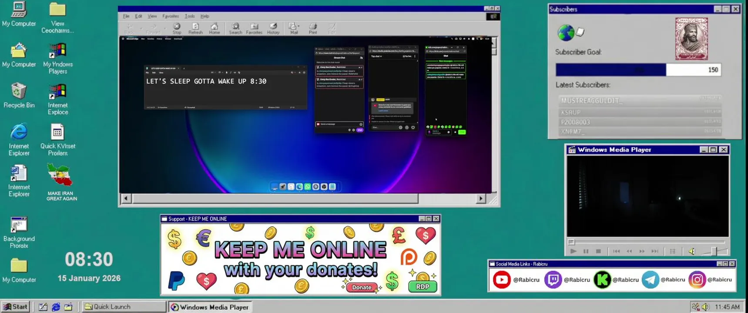Click Rewind in Windows Media Player
748x313 pixels.
(x=629, y=251)
